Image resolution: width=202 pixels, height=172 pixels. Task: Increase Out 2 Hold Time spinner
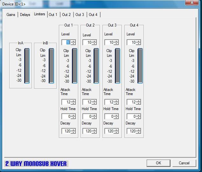(x=94, y=115)
